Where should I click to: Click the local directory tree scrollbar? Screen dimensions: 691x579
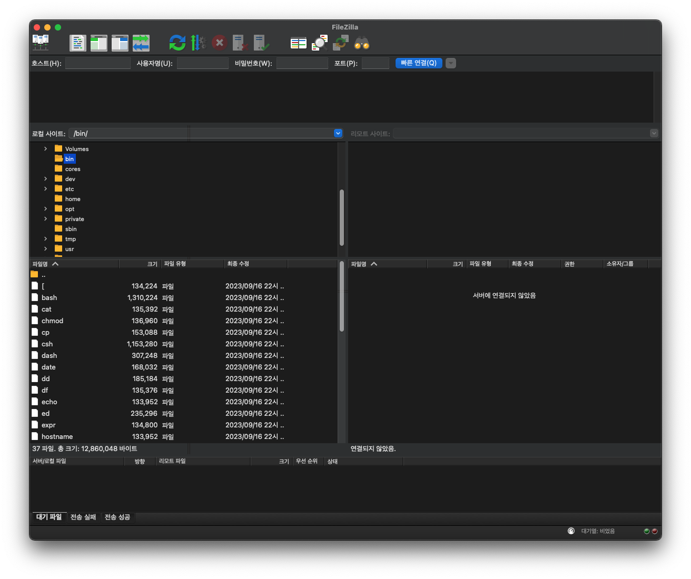click(342, 217)
